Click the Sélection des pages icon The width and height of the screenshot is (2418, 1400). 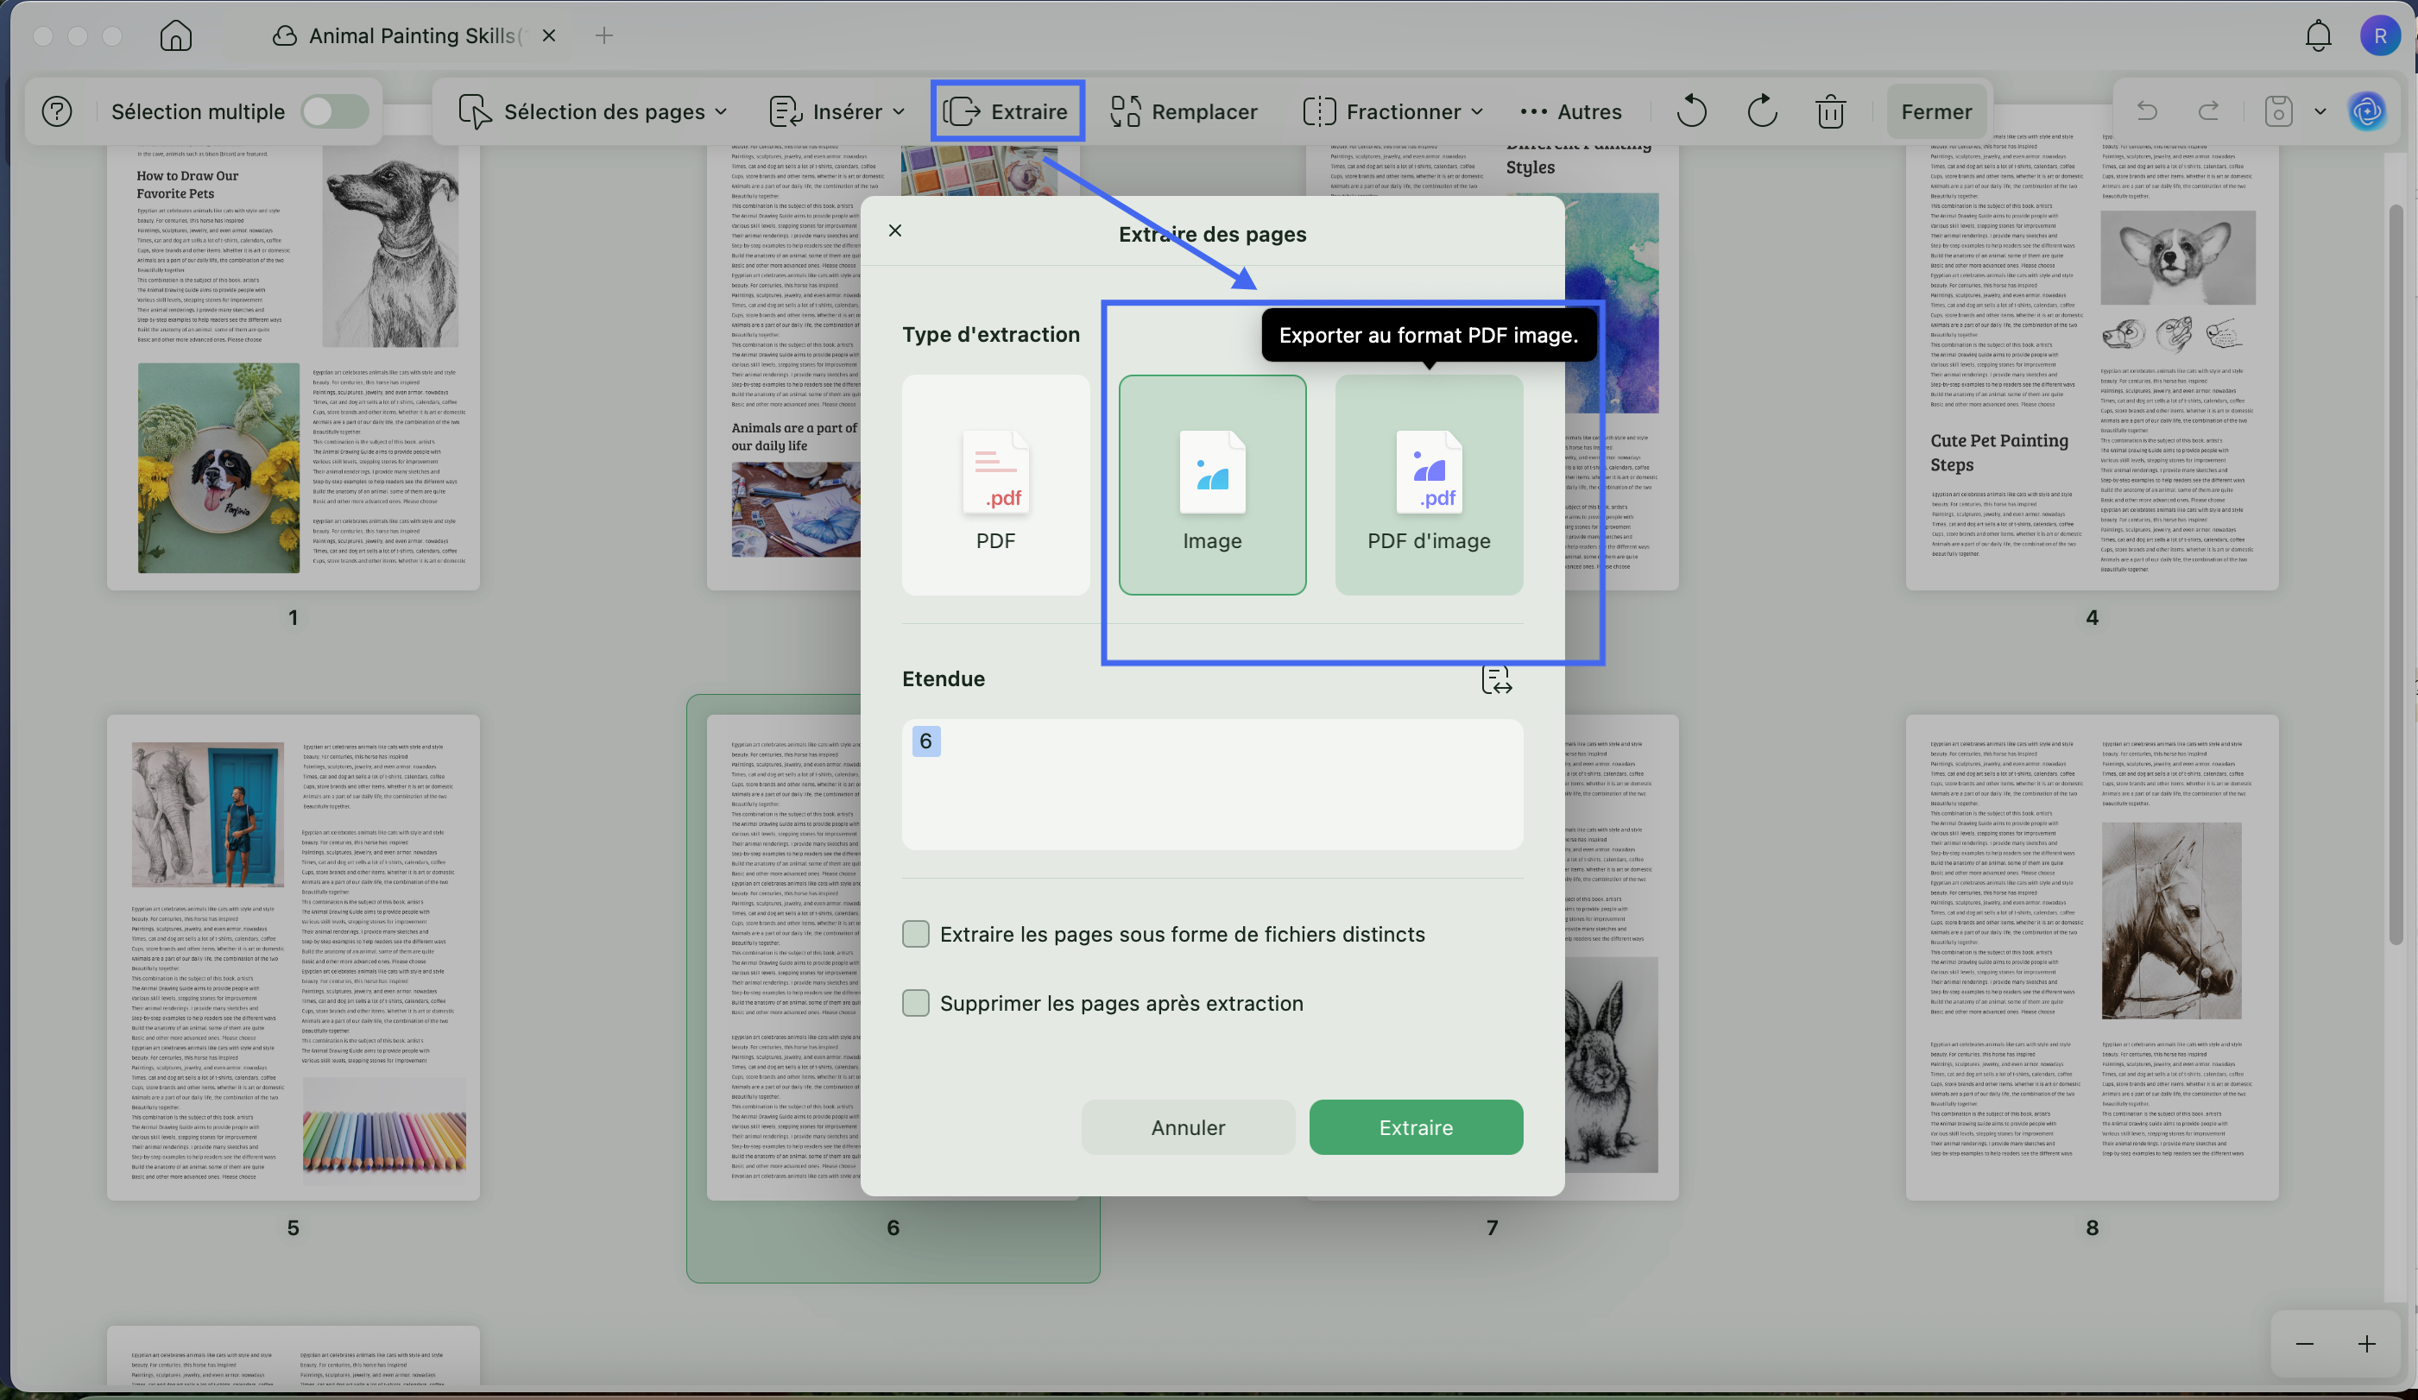(474, 111)
